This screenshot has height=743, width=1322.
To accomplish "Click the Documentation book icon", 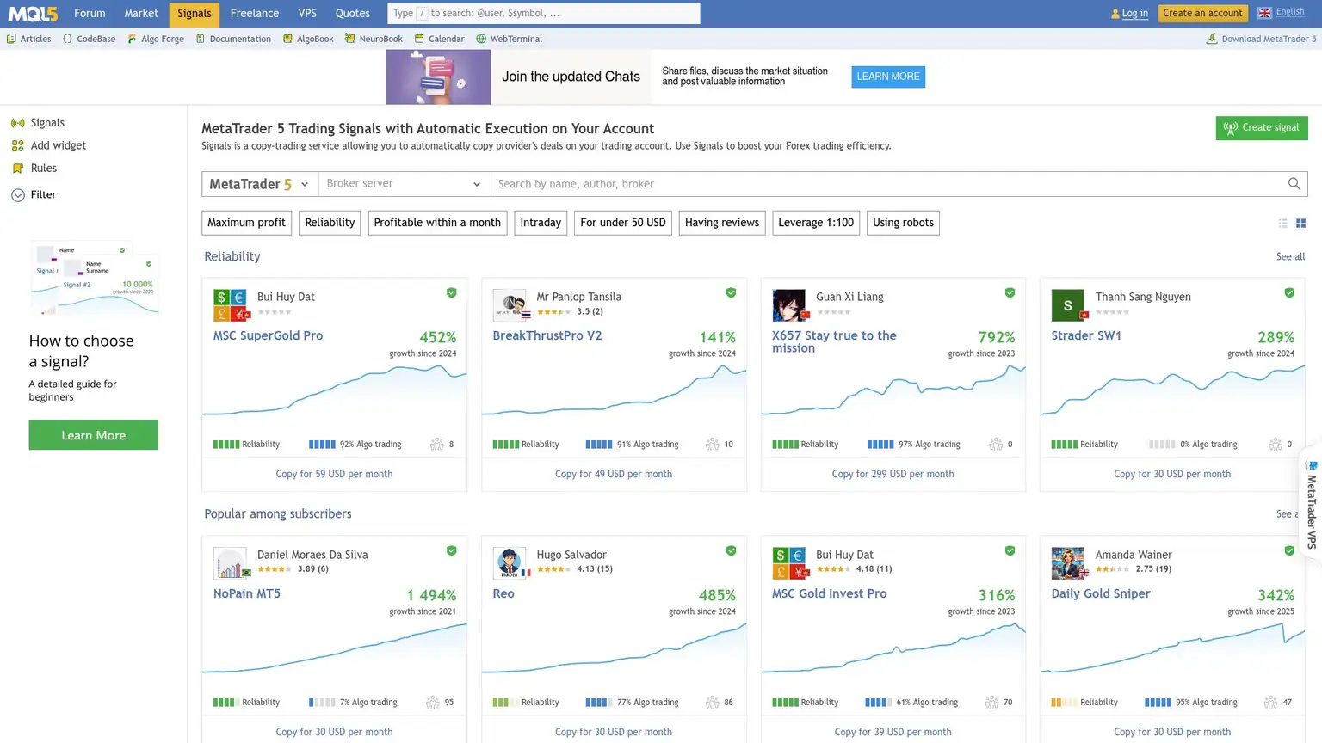I will (x=201, y=39).
